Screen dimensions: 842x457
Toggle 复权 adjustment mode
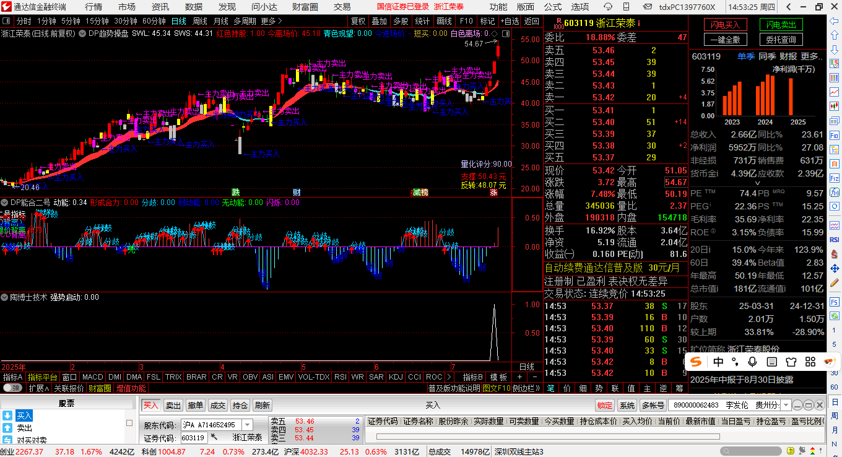coord(358,20)
